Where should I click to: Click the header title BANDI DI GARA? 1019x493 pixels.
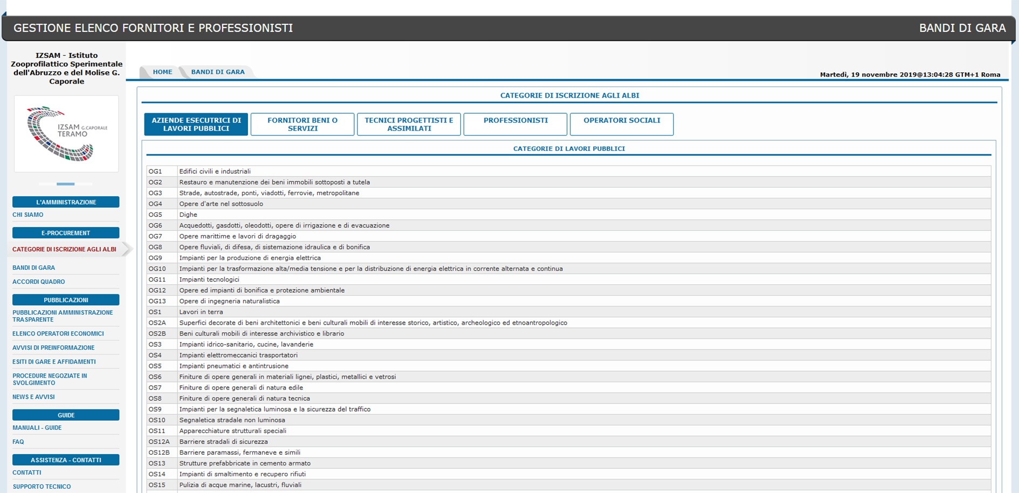pos(962,28)
